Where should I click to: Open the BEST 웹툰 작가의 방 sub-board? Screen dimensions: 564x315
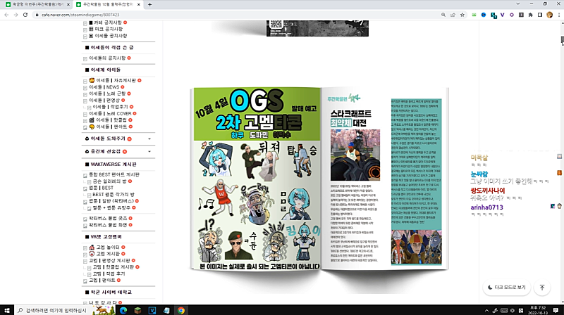coord(114,195)
